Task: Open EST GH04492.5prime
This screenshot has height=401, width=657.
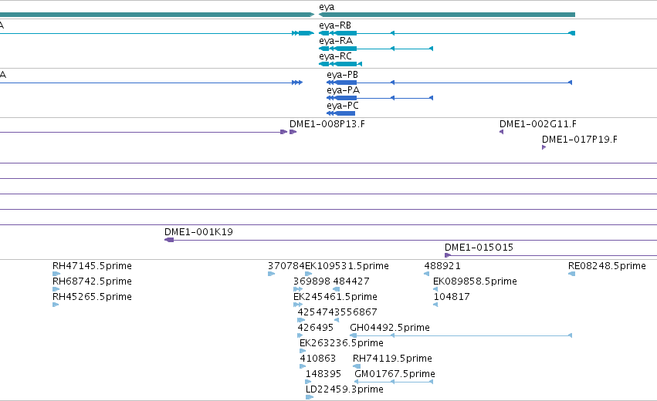Action: pos(390,328)
